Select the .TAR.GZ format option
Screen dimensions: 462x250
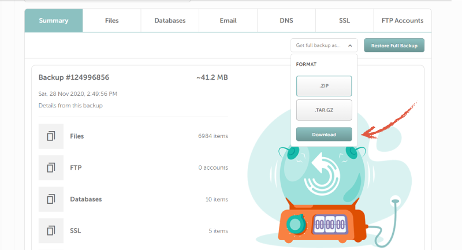(324, 110)
